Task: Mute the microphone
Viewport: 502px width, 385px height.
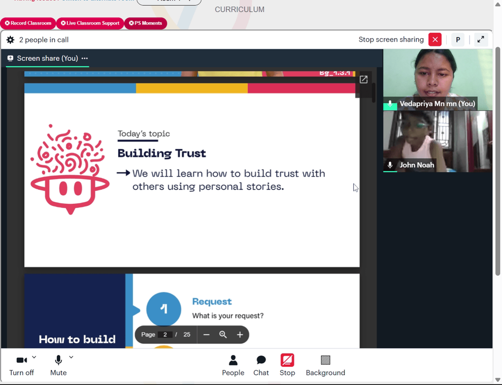Action: tap(58, 365)
